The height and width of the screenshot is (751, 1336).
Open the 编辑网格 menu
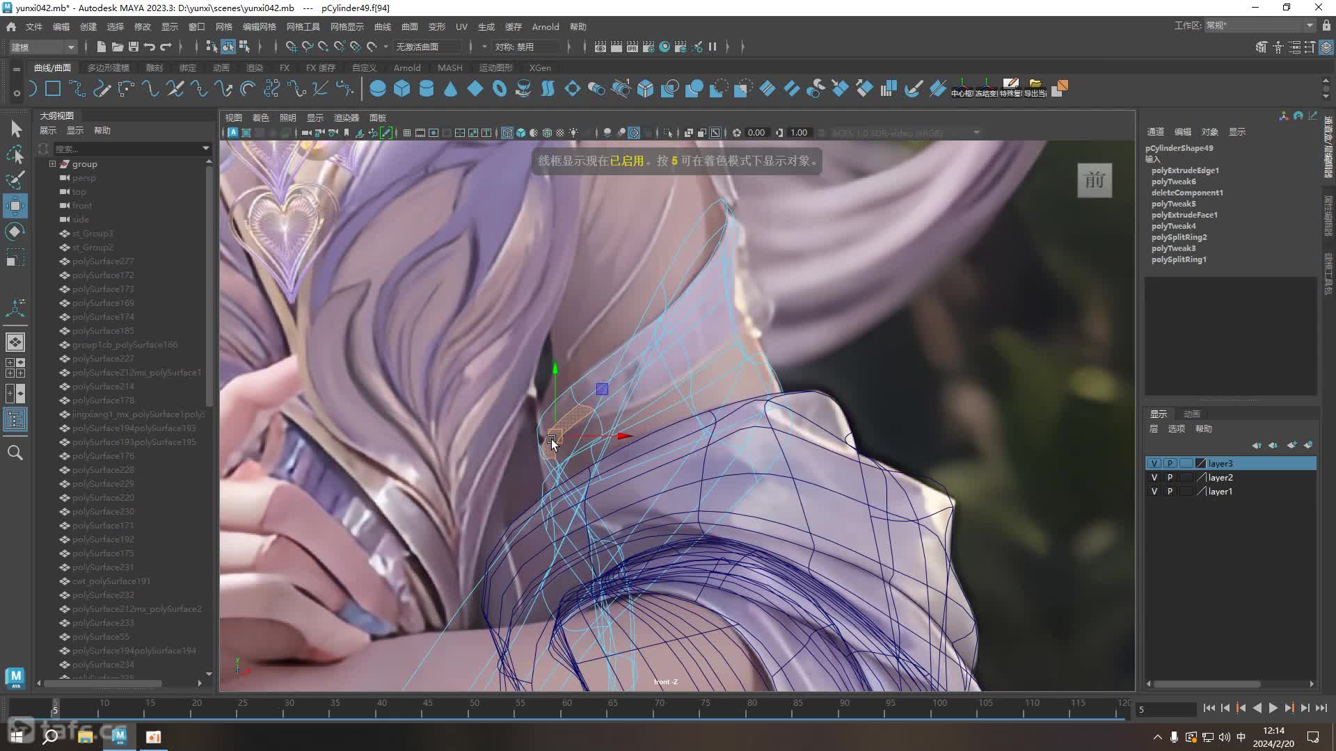(259, 26)
